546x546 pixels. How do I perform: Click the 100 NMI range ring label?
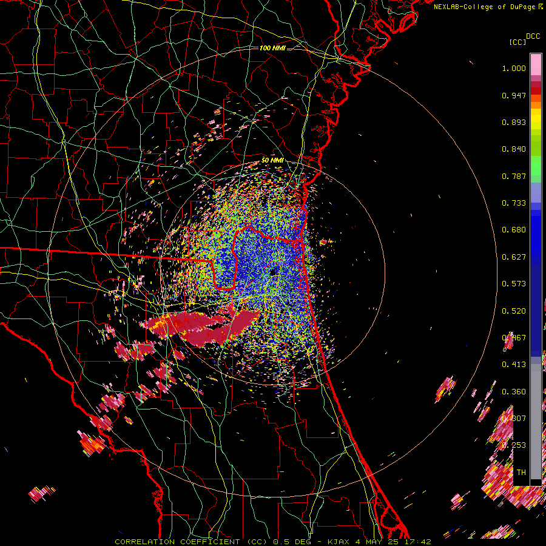[272, 48]
